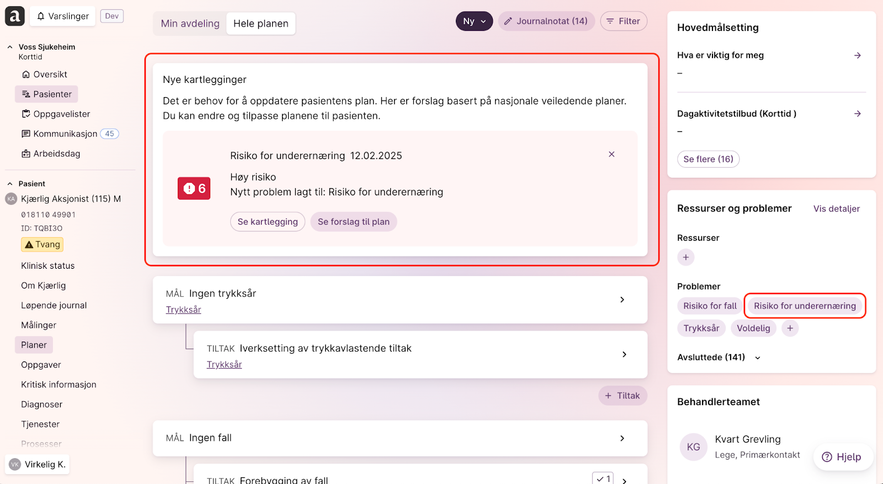883x484 pixels.
Task: Expand the Ingen trykksår goal
Action: click(x=622, y=300)
